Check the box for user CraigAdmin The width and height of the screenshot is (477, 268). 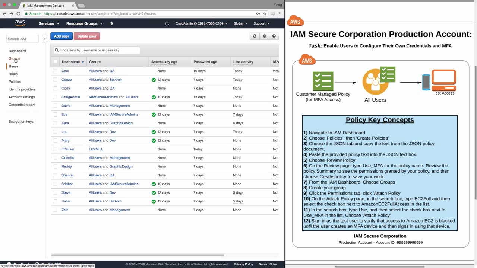pos(55,97)
